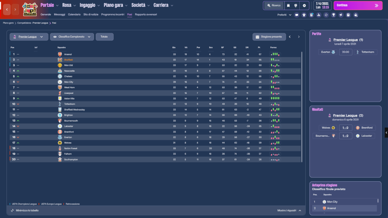The height and width of the screenshot is (218, 388).
Task: Switch to the Calendario tab
Action: (x=74, y=15)
